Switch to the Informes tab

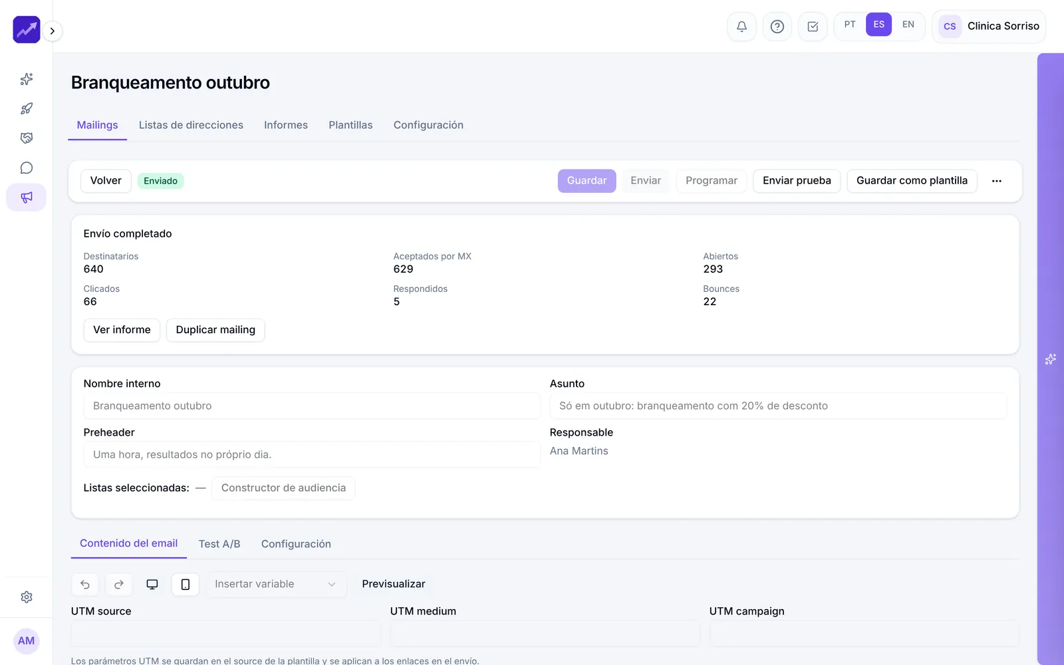click(x=286, y=125)
